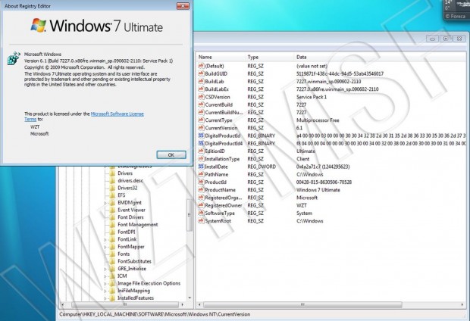Screen dimensions: 470x321
Task: Select the SystemRoot value icon
Action: click(201, 221)
